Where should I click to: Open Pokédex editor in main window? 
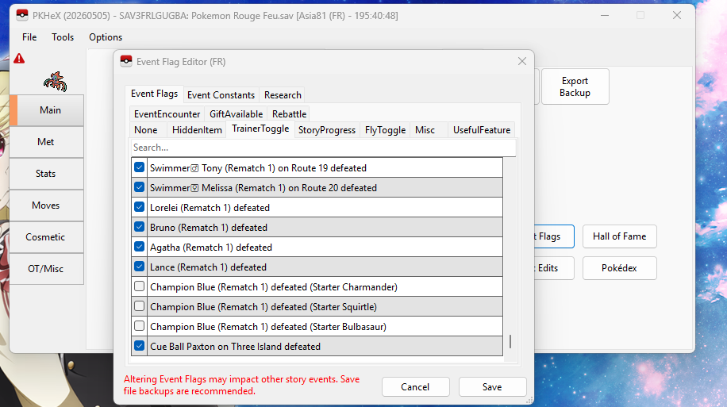[619, 268]
